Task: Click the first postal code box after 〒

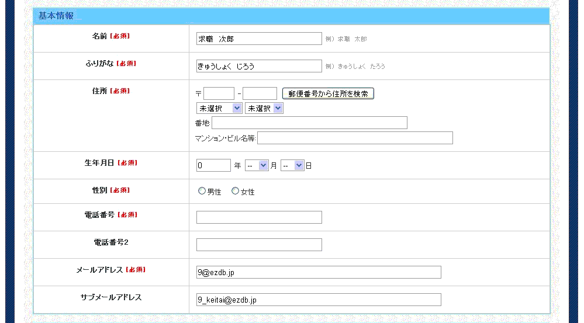Action: pyautogui.click(x=219, y=93)
